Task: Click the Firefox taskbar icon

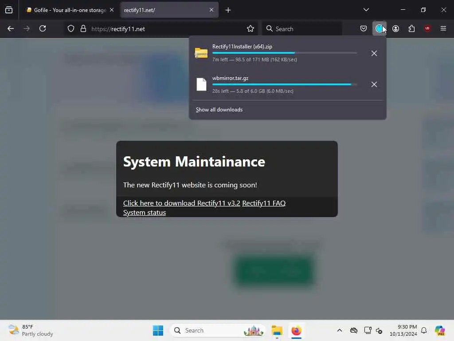Action: [x=296, y=330]
